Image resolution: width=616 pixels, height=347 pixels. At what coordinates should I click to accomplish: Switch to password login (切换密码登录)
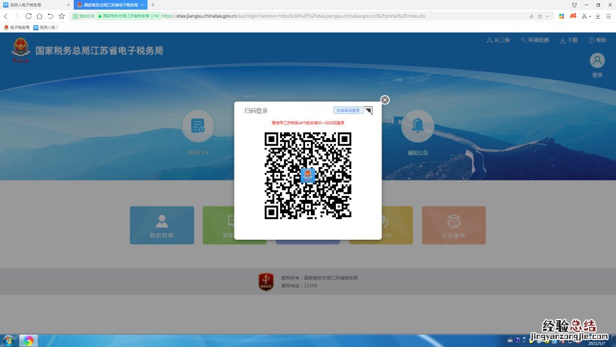[348, 110]
